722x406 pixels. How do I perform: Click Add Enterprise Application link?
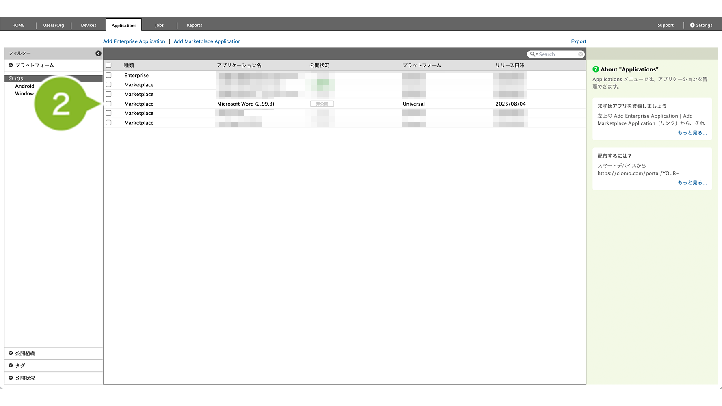(x=134, y=41)
